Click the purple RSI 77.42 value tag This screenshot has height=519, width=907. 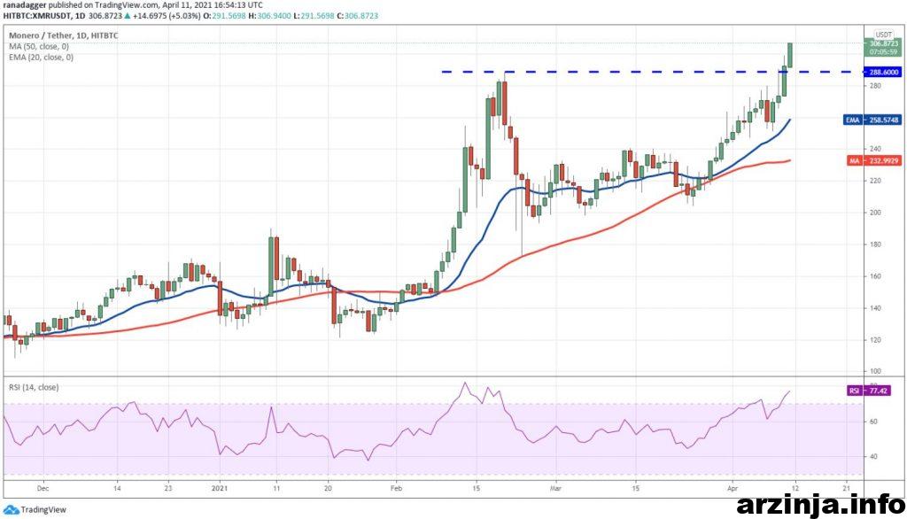[x=878, y=389]
